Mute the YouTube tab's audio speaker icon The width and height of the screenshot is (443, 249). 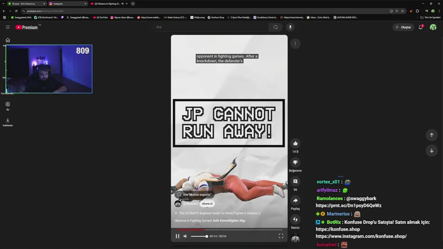click(122, 3)
